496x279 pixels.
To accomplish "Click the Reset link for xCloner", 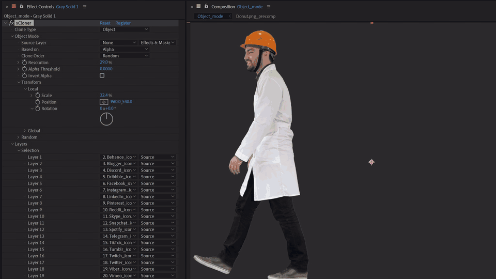I will coord(105,23).
